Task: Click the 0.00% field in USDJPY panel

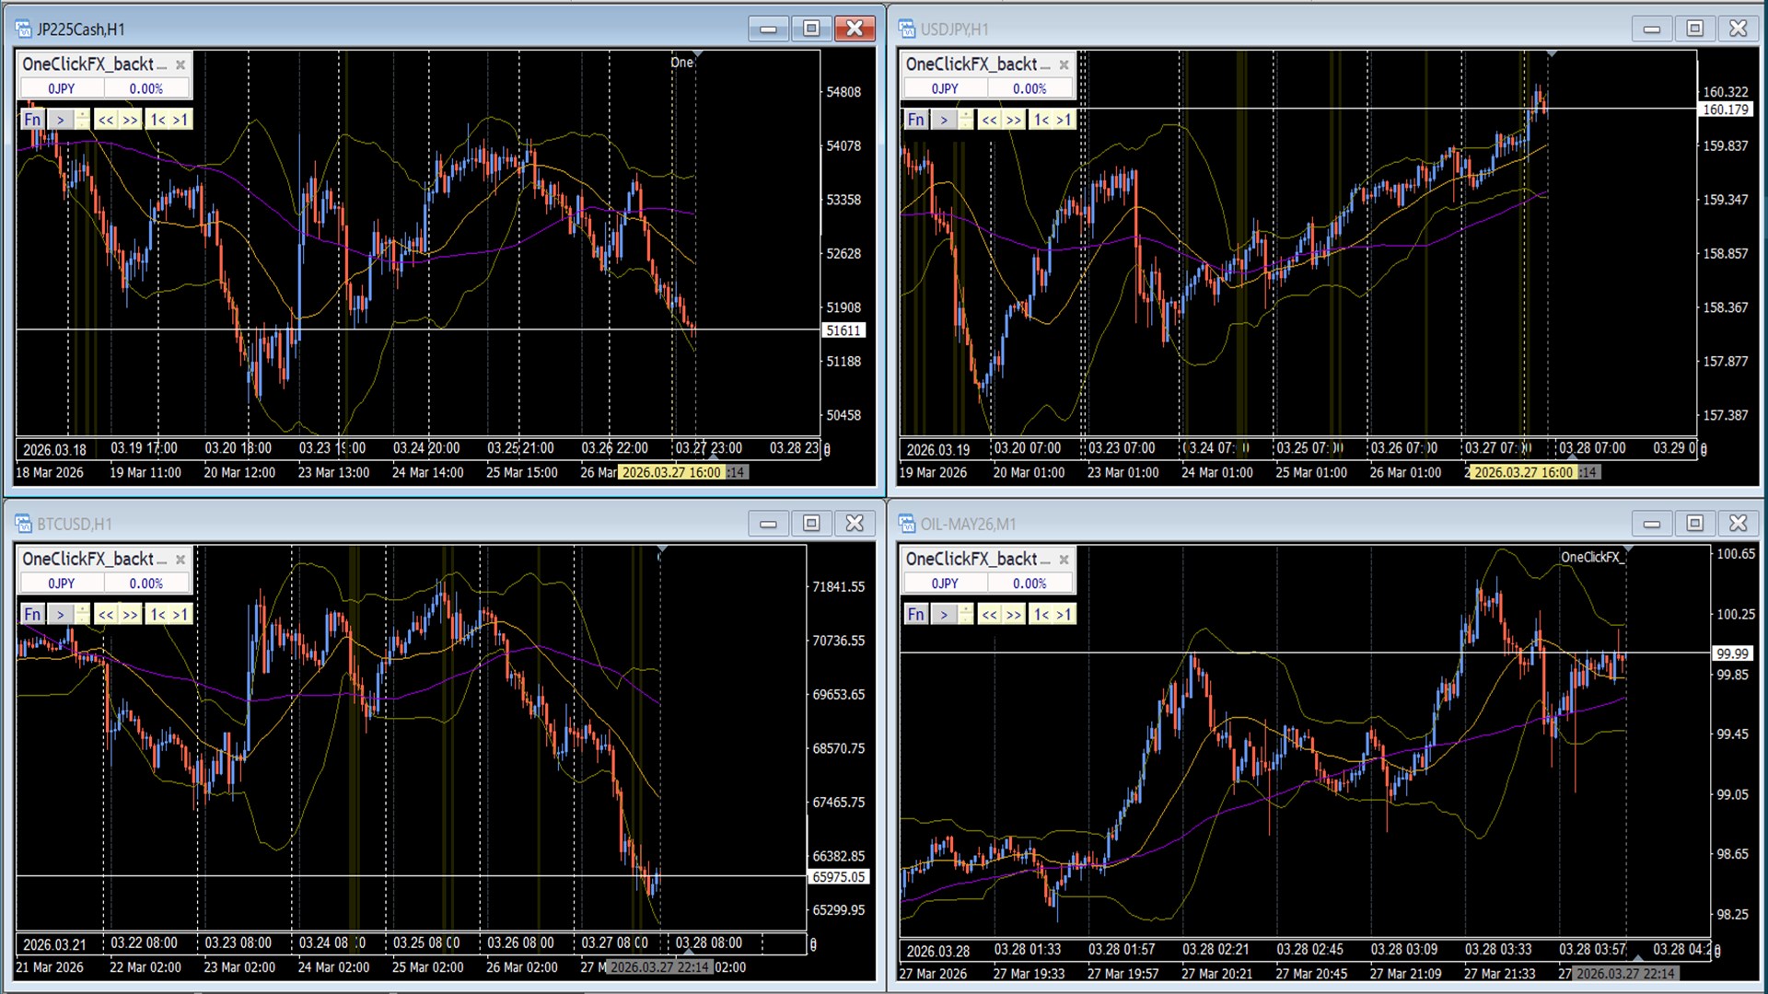Action: pyautogui.click(x=1029, y=89)
